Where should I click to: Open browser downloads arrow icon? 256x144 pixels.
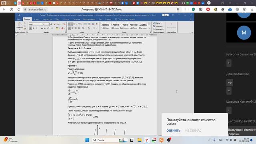click(252, 10)
